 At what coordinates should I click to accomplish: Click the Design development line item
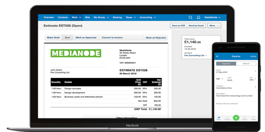[75, 93]
